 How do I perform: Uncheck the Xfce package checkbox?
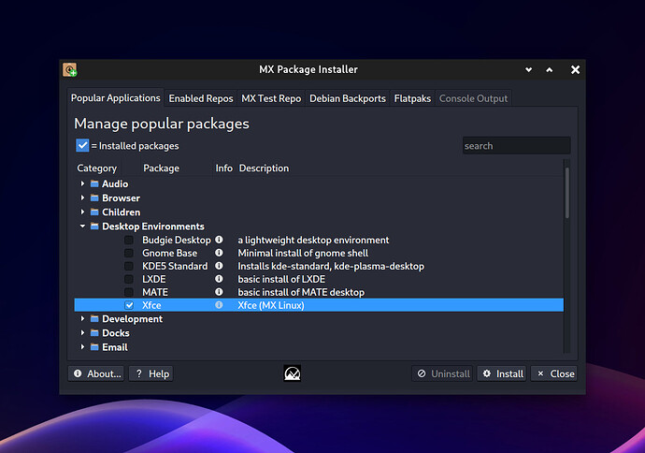(129, 305)
